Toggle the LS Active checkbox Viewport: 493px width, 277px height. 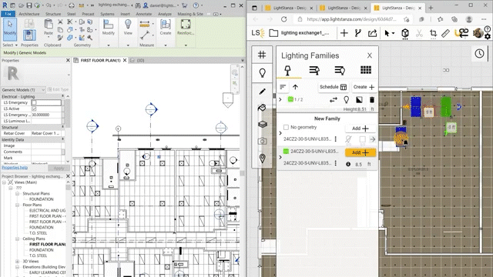tap(34, 108)
